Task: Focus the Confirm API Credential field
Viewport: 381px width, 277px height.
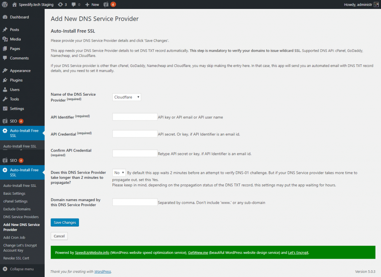Action: (135, 153)
